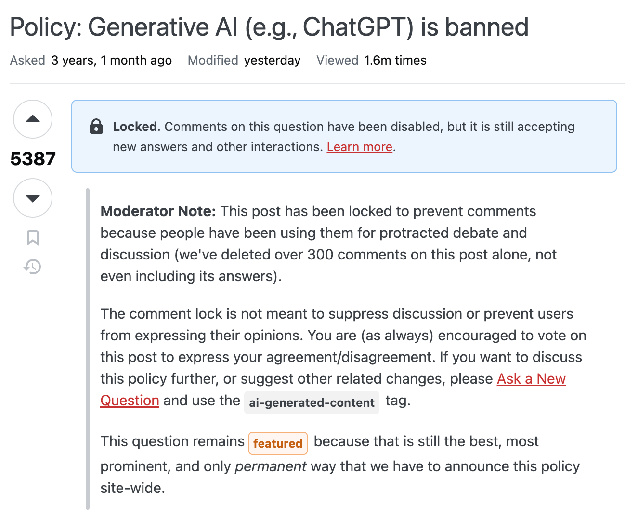The image size is (625, 517).
Task: Click the Viewed 1.6m times stat
Action: [395, 60]
